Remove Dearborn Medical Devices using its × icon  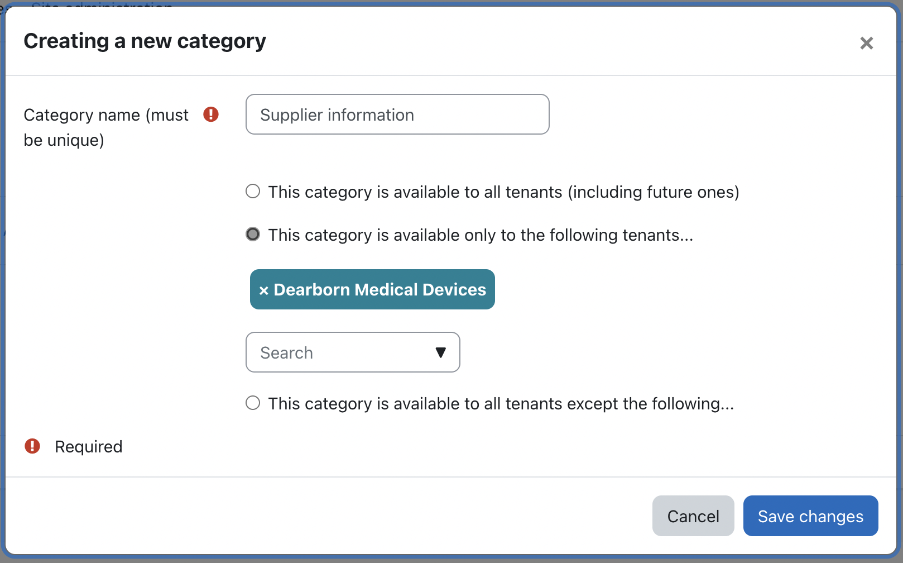click(x=264, y=290)
